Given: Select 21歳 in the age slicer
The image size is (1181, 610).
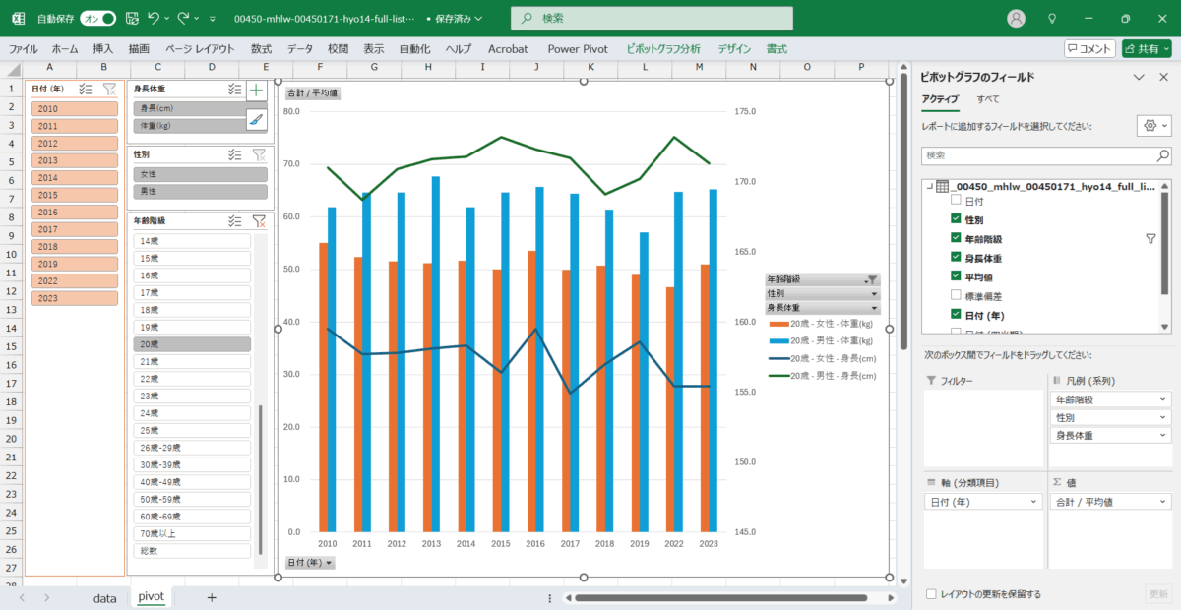Looking at the screenshot, I should click(x=192, y=361).
